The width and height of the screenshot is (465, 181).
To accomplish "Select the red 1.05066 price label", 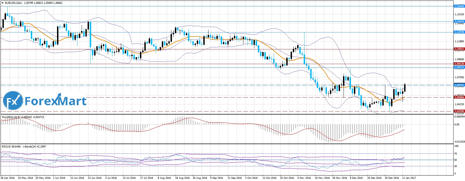I will tap(459, 97).
